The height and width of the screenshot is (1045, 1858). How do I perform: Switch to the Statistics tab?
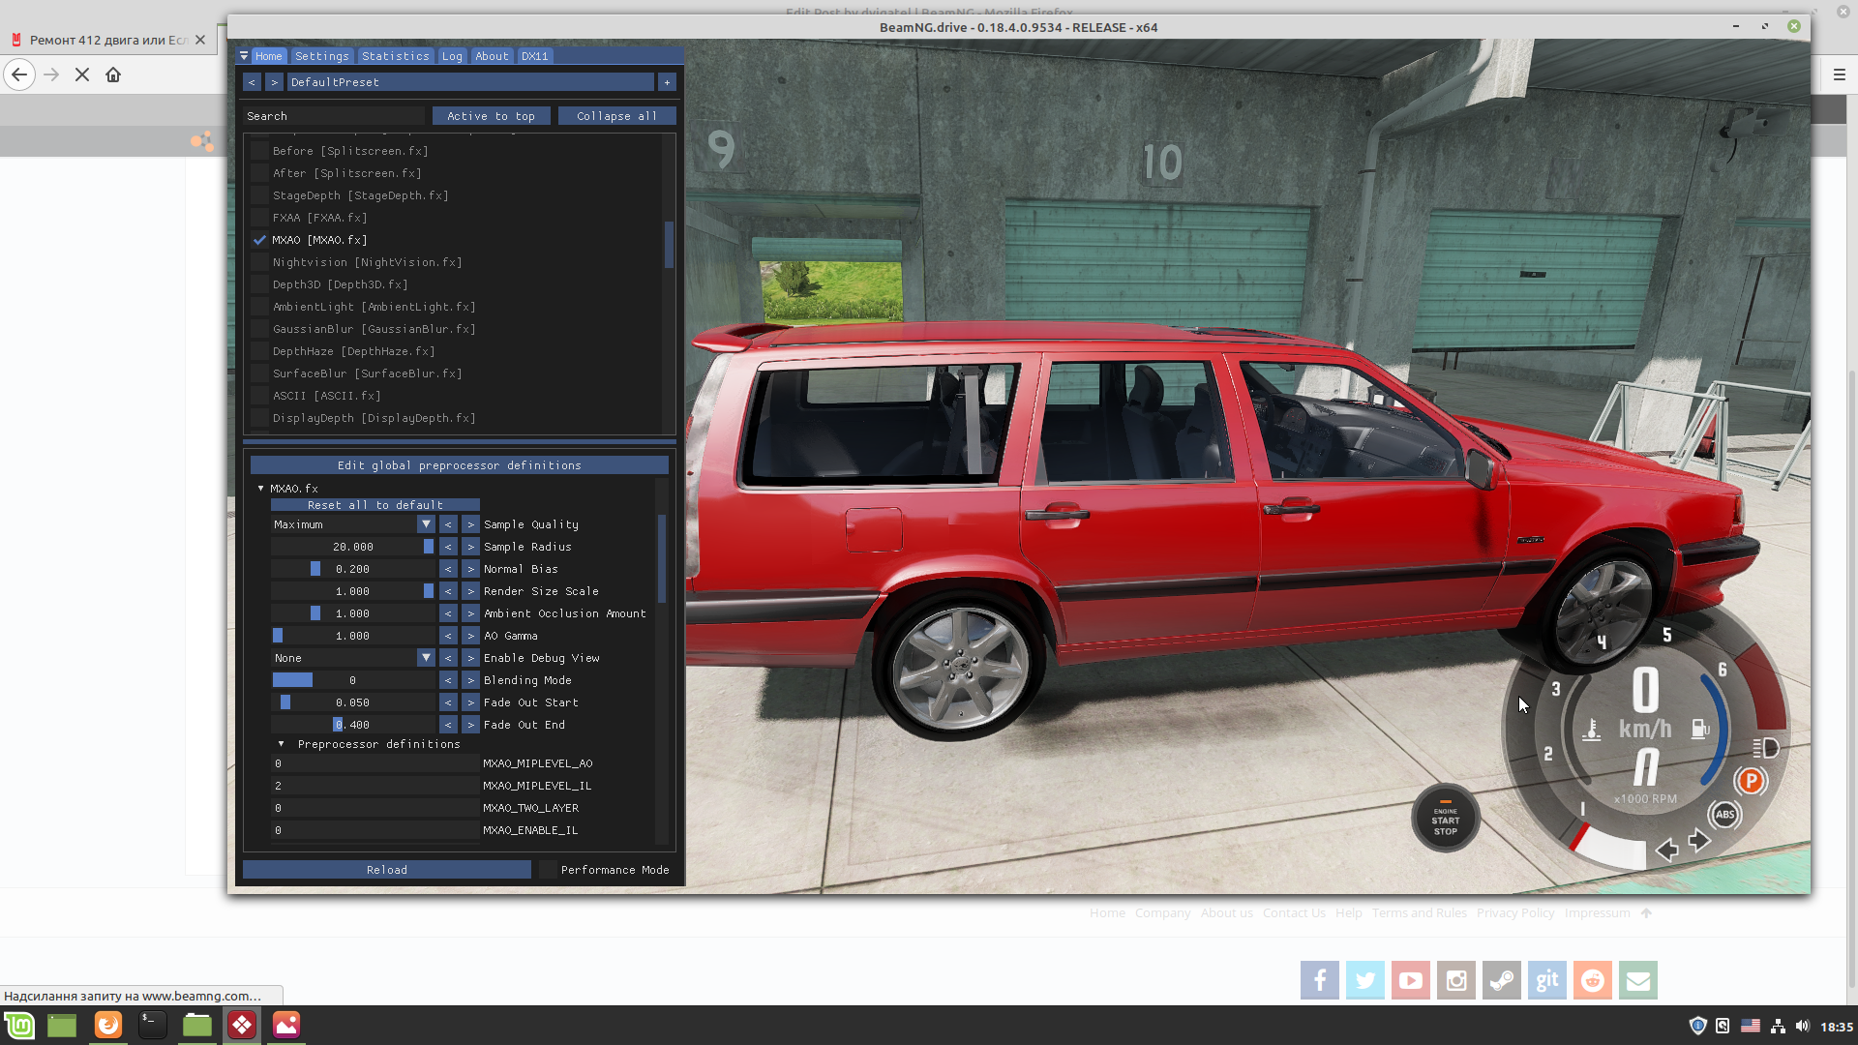[395, 56]
